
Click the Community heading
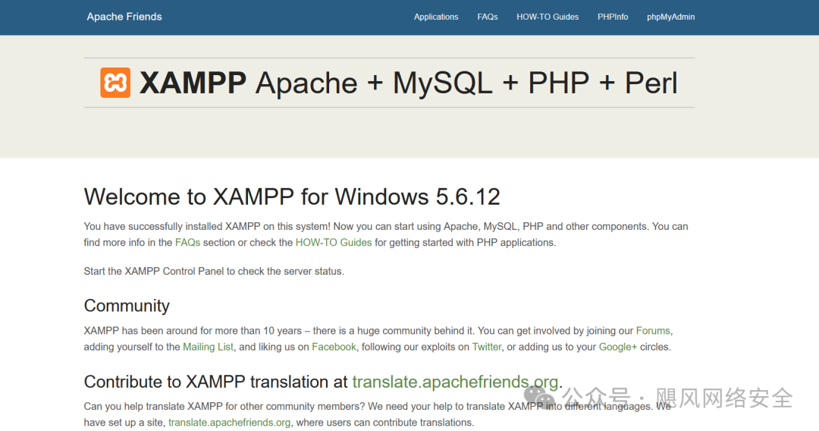pyautogui.click(x=127, y=306)
